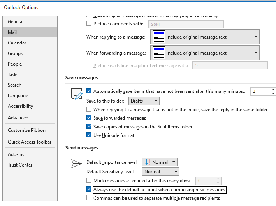Viewport: 276px width, 206px height.
Task: Increase the auto-save minutes spinner
Action: pyautogui.click(x=272, y=89)
